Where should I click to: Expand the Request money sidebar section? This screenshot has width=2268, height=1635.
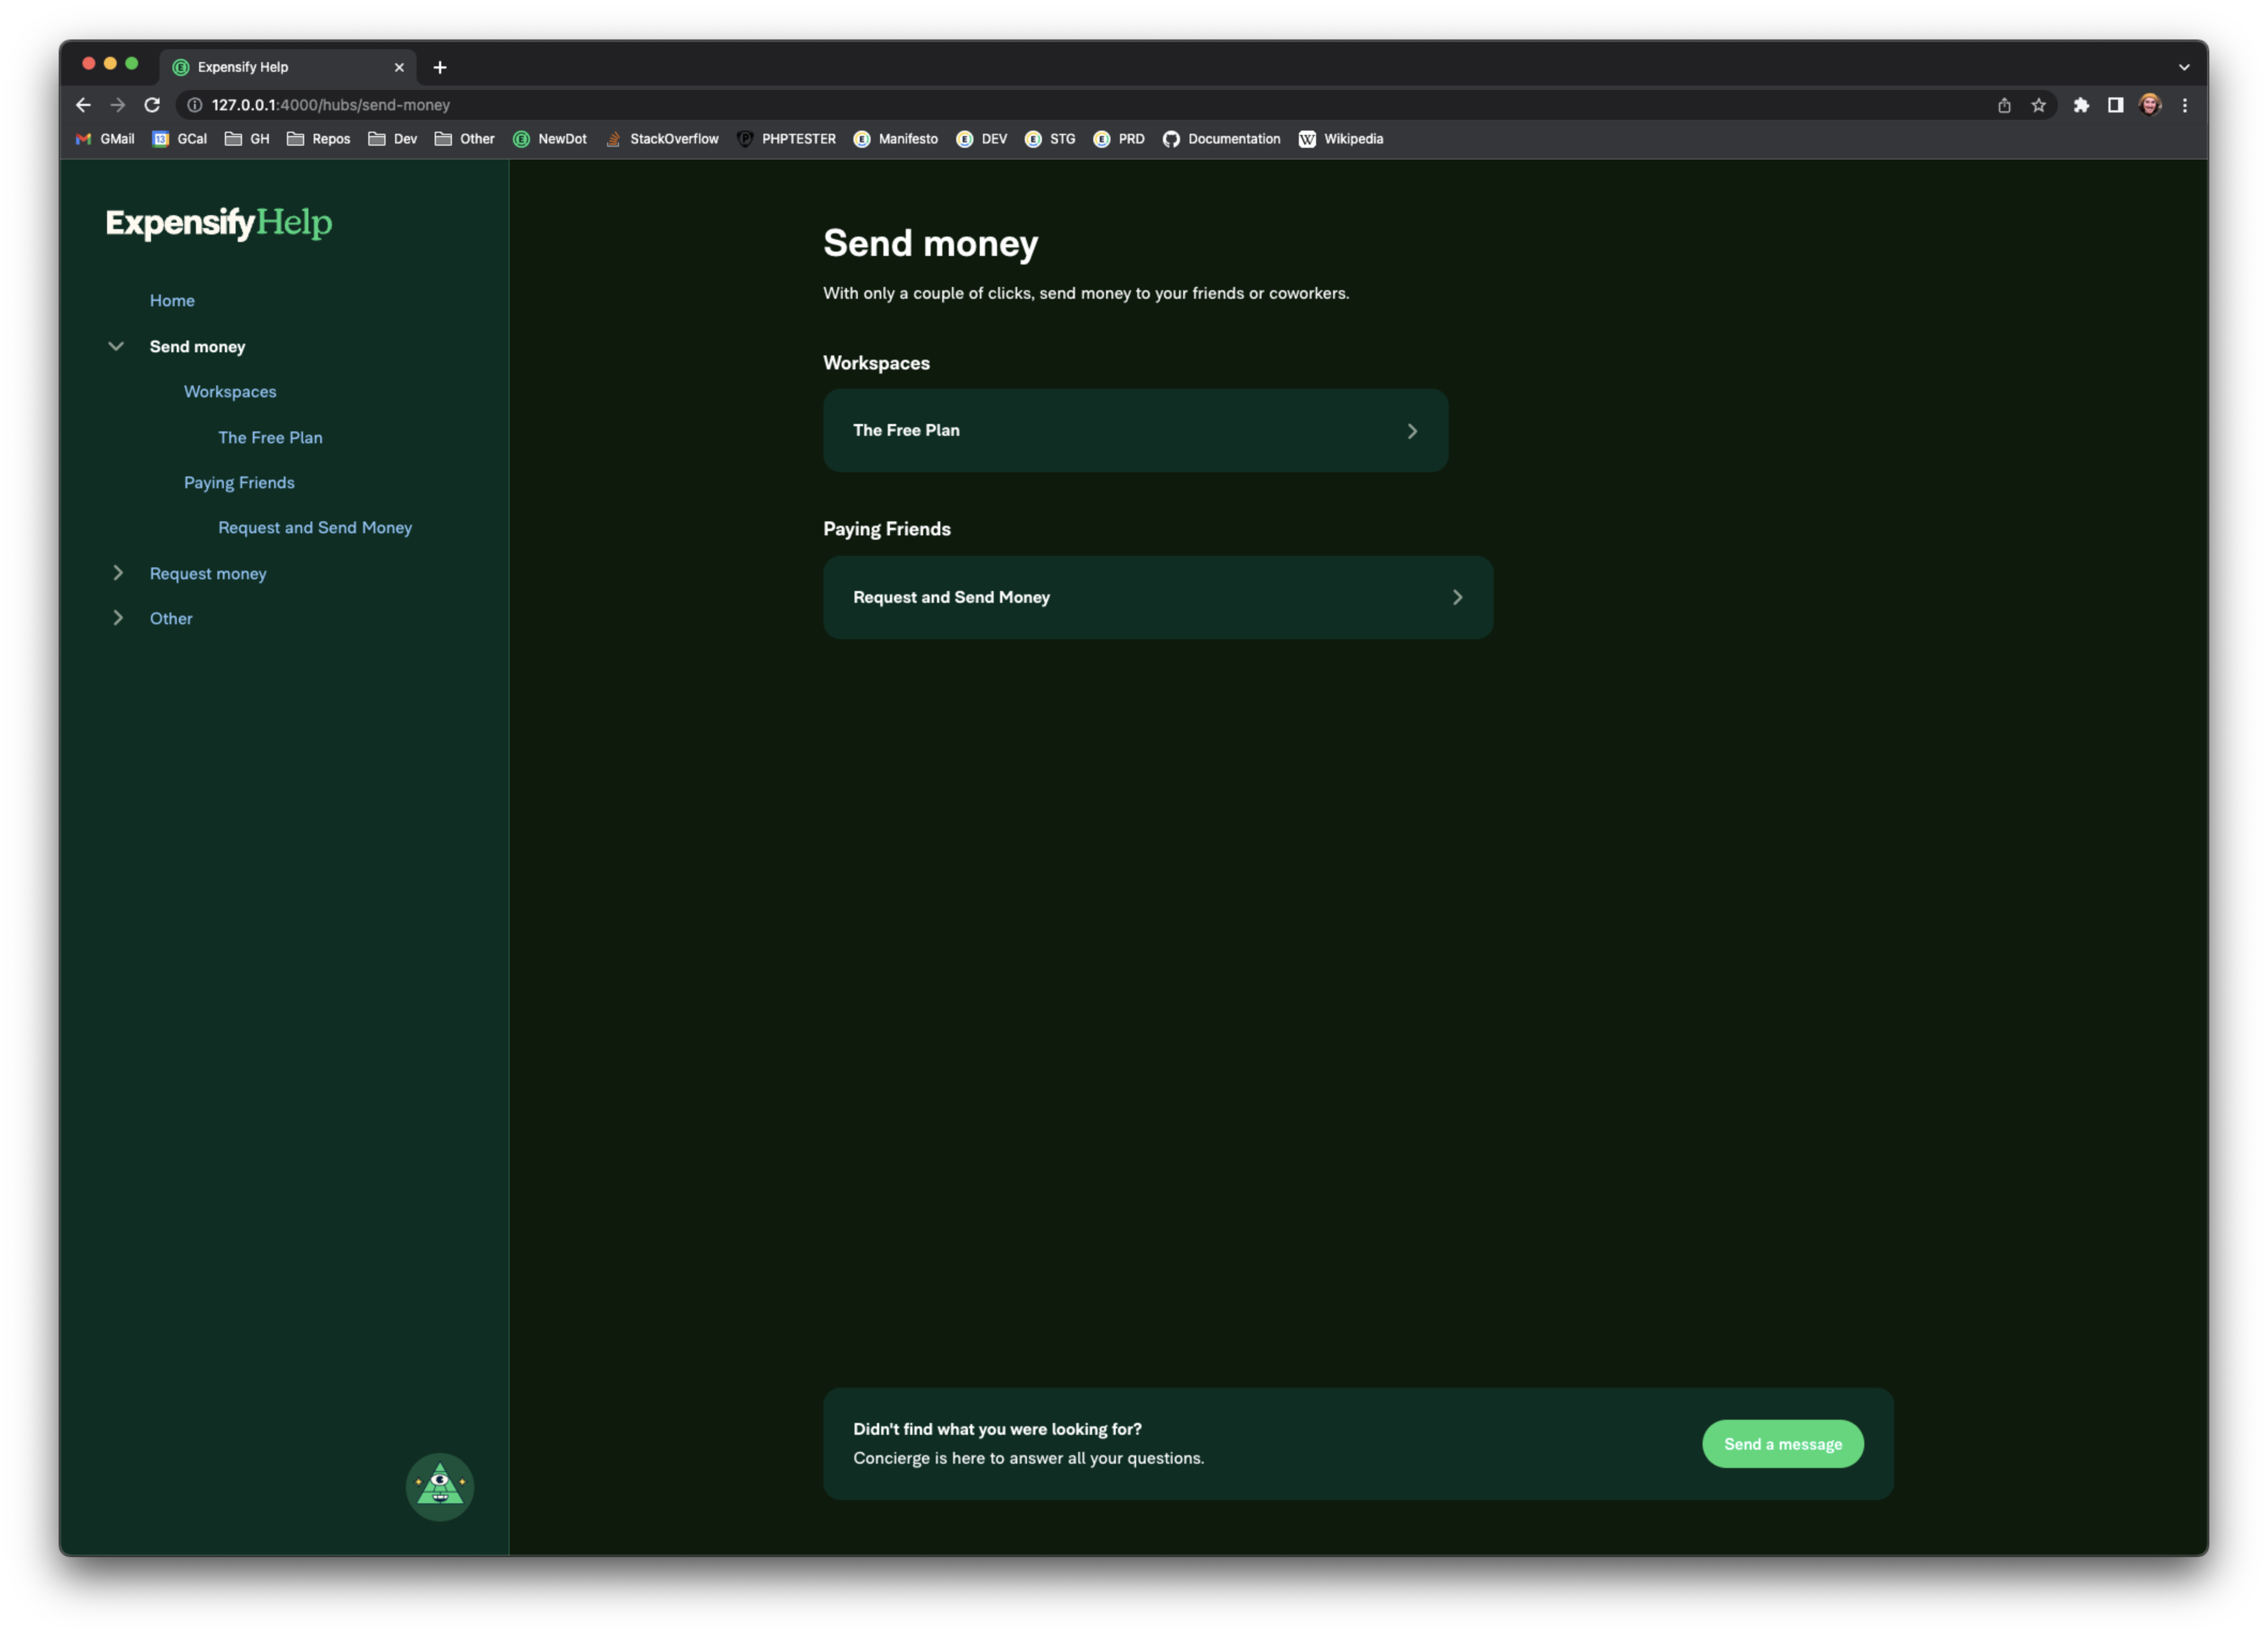pos(118,573)
